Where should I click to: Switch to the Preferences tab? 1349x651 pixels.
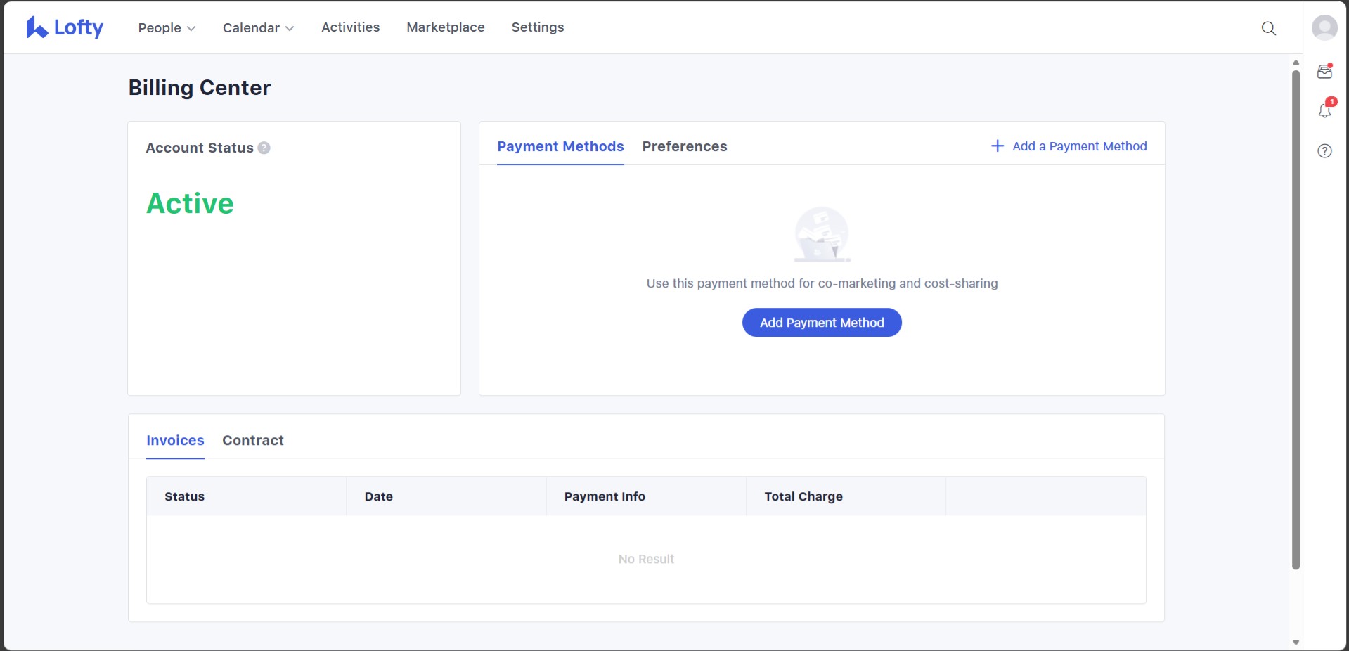(x=684, y=146)
